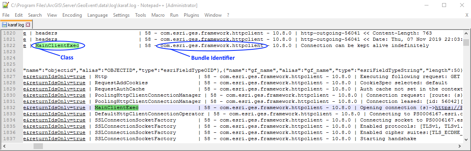The height and width of the screenshot is (151, 471).
Task: Click line number 1826 in the margin
Action: coord(9,70)
